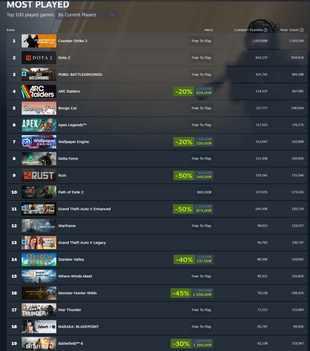Click Peak Today help question icon

[x=302, y=30]
